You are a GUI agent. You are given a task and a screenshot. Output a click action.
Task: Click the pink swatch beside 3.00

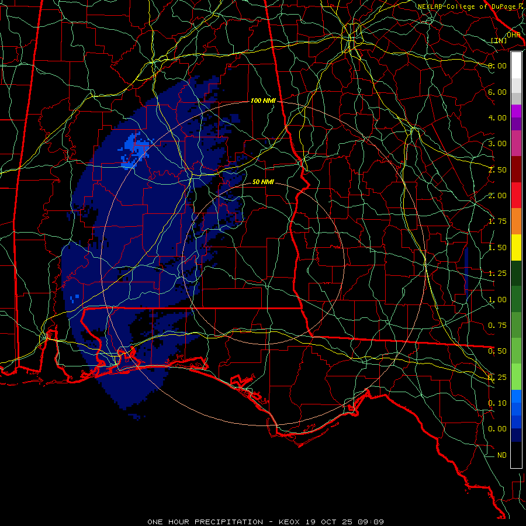click(x=516, y=143)
